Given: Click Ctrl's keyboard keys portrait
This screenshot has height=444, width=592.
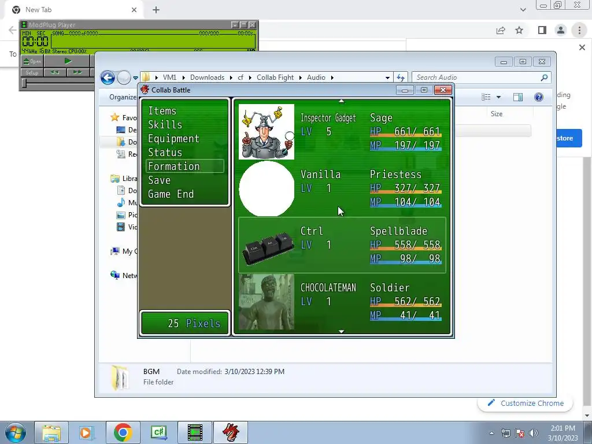Looking at the screenshot, I should 267,247.
